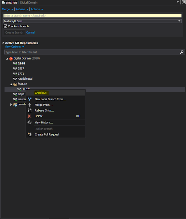Click the Cancel link

click(x=30, y=33)
